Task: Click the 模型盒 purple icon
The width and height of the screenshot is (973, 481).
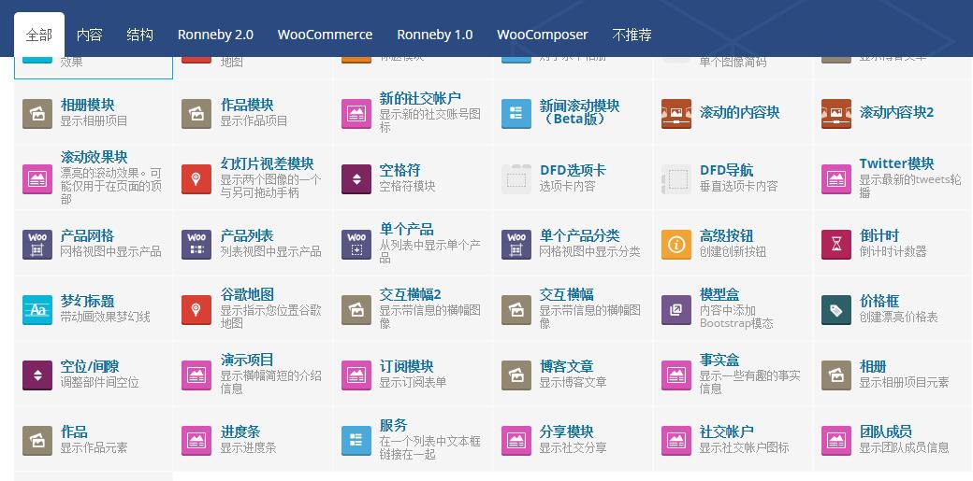Action: (x=676, y=310)
